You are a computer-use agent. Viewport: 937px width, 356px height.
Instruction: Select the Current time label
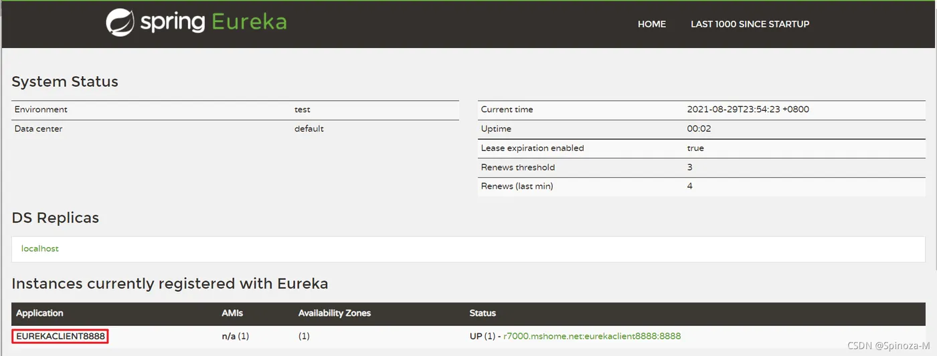coord(507,110)
